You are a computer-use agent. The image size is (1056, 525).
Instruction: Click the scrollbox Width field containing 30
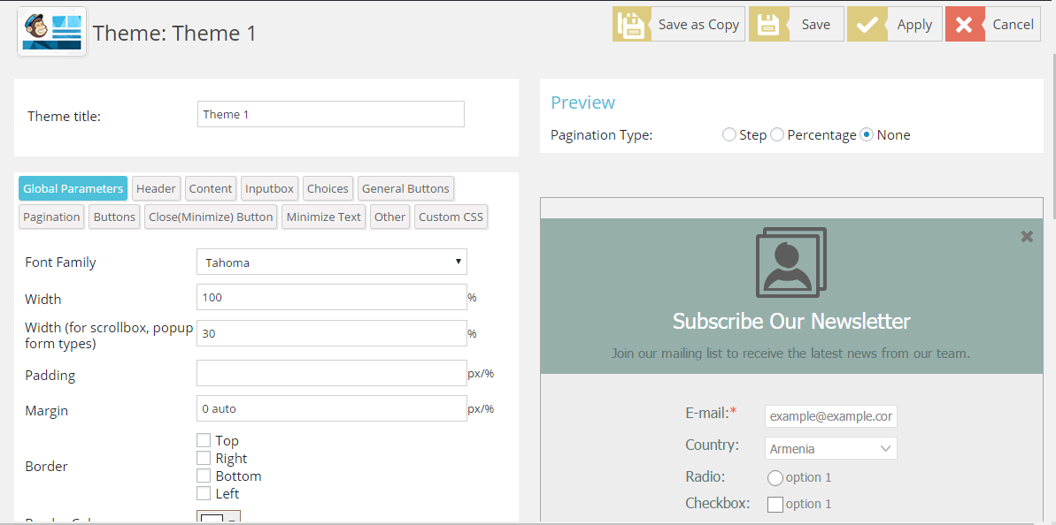pos(331,333)
